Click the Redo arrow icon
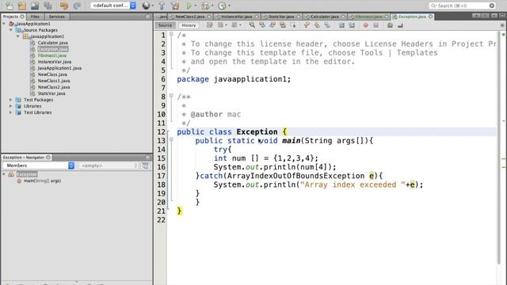 77,6
